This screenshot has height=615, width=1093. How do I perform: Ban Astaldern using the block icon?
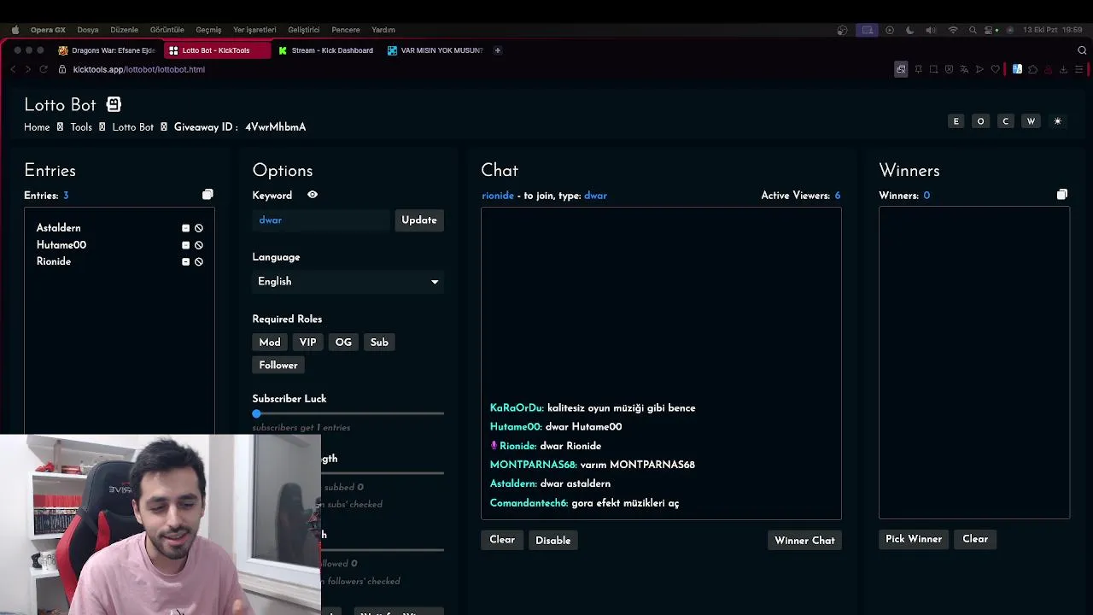(x=199, y=228)
